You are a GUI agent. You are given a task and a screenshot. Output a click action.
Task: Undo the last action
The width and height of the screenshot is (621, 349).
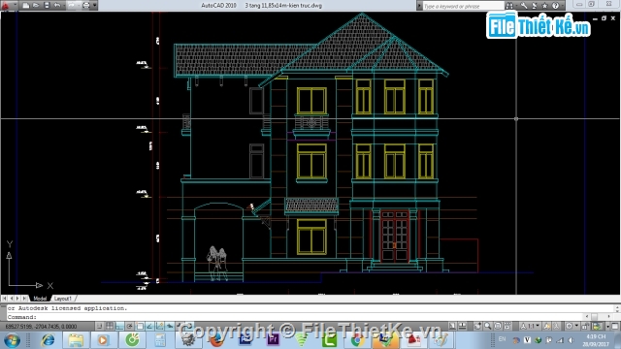coord(57,5)
